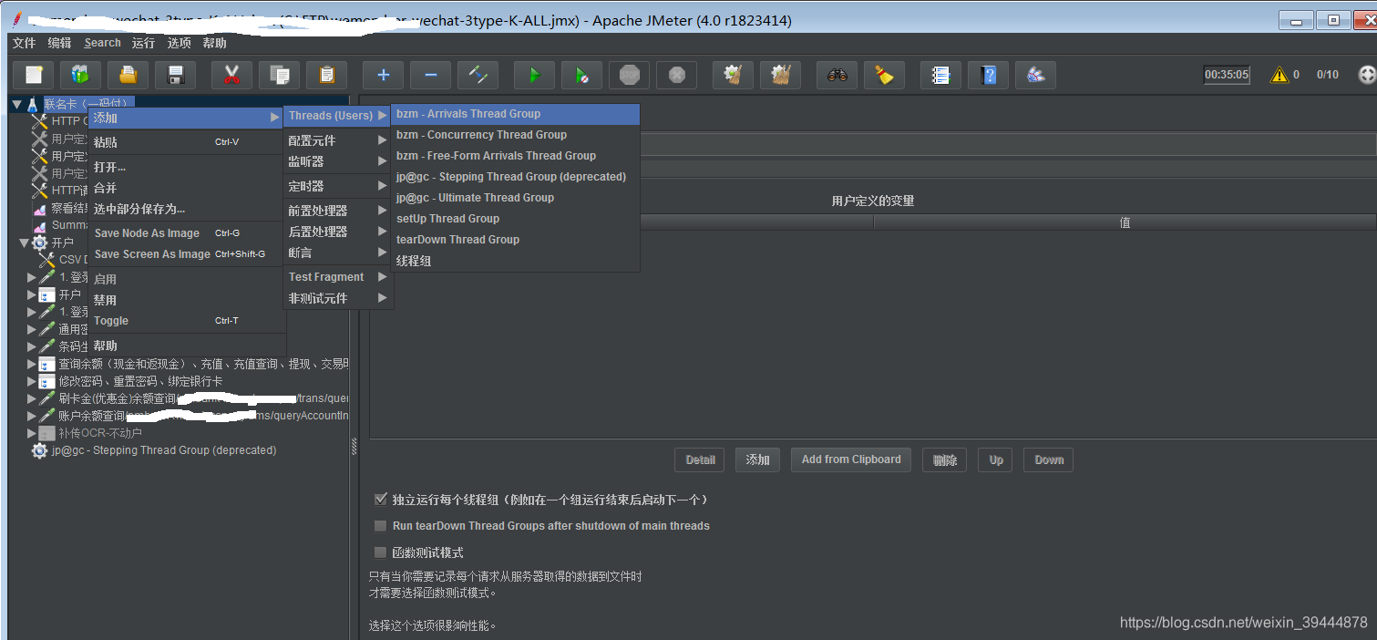Expand 修改密码、重置密码、绑定银行卡 node arrow

tap(32, 381)
